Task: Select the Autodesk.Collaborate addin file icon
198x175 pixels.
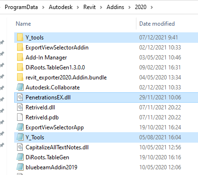Action: (x=20, y=87)
